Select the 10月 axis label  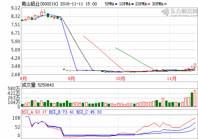coord(120,78)
